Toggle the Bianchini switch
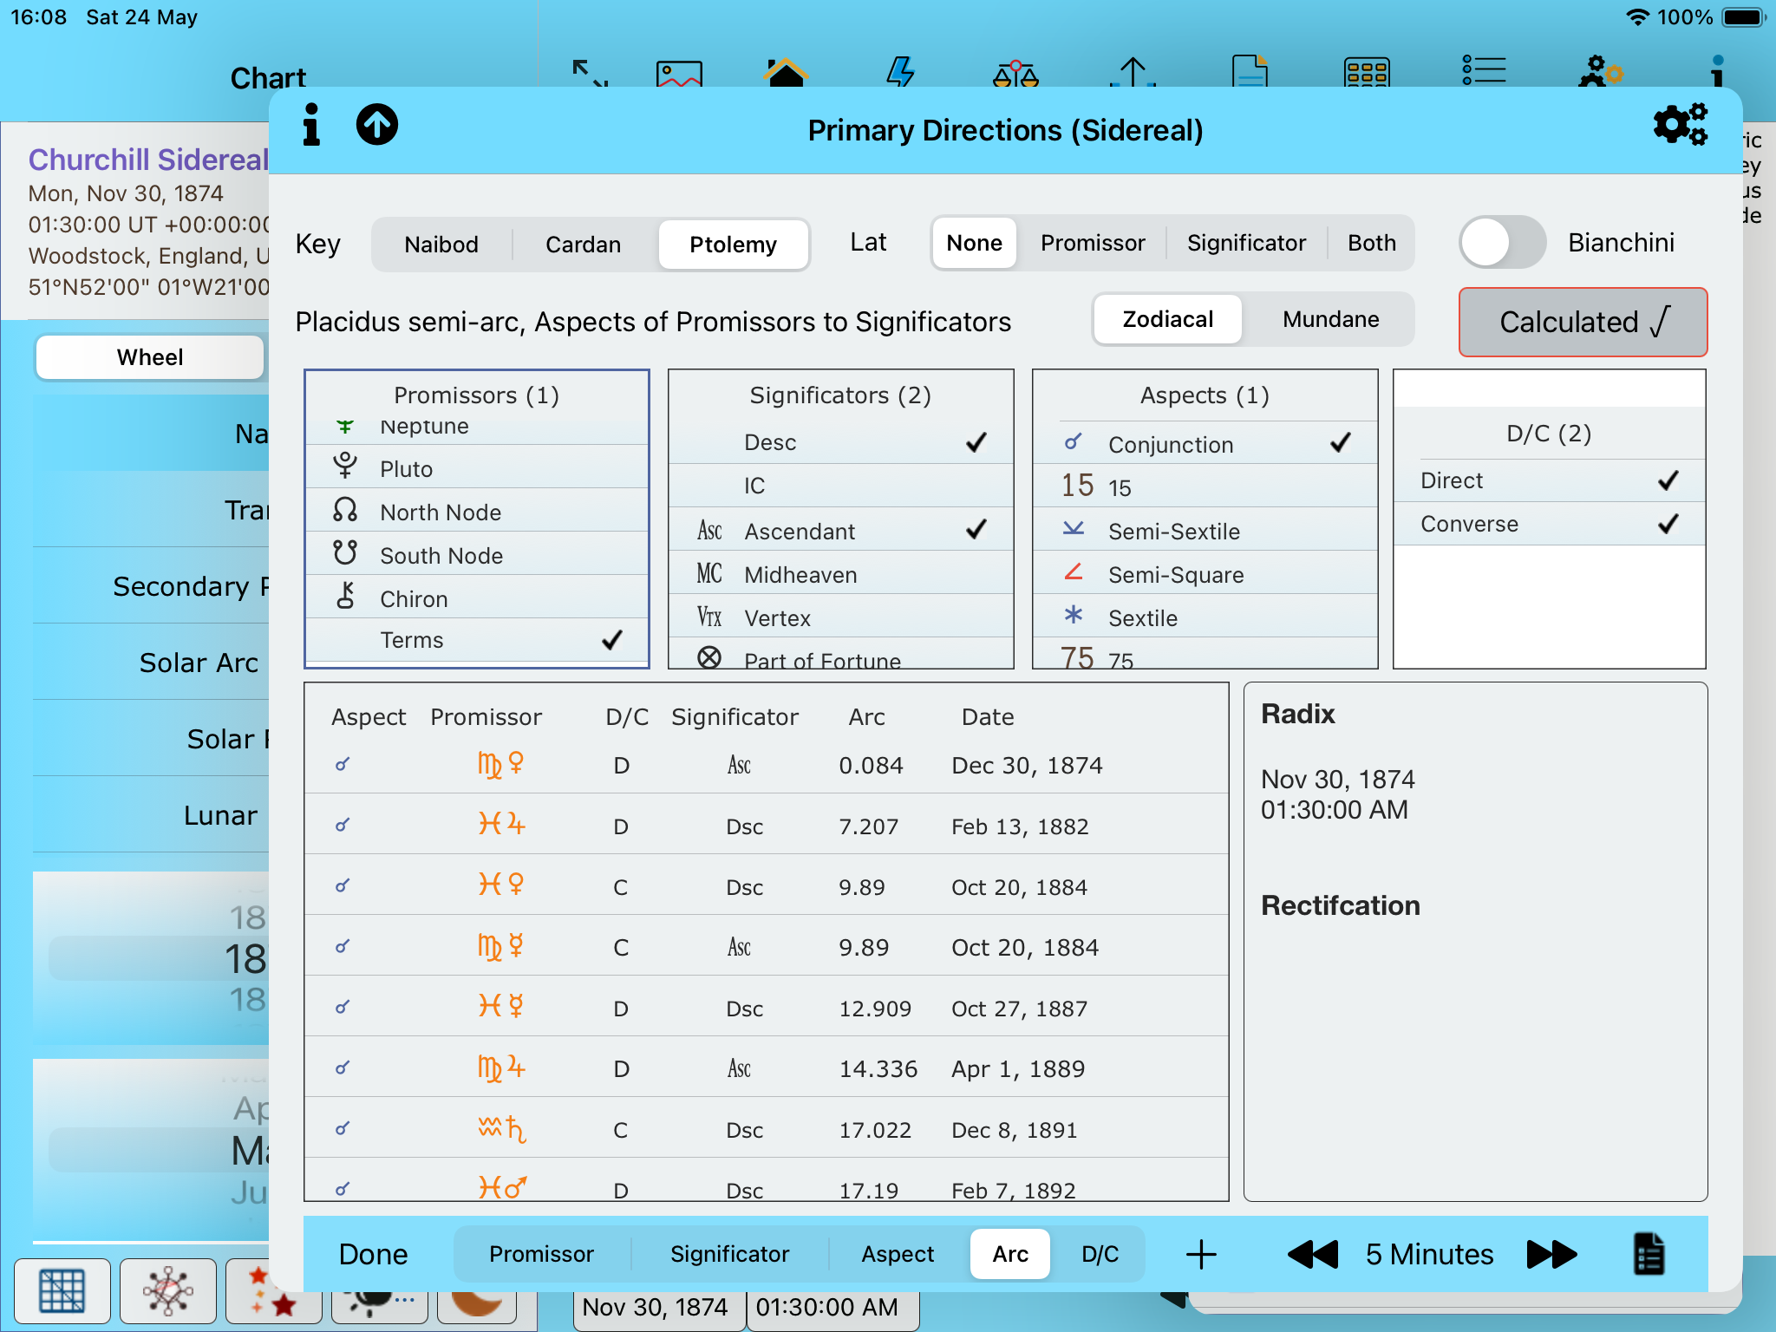Screen dimensions: 1776x1332 (x=1502, y=243)
